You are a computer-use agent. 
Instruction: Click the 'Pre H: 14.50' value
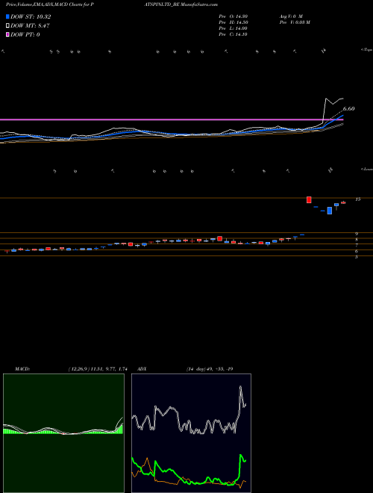233,22
